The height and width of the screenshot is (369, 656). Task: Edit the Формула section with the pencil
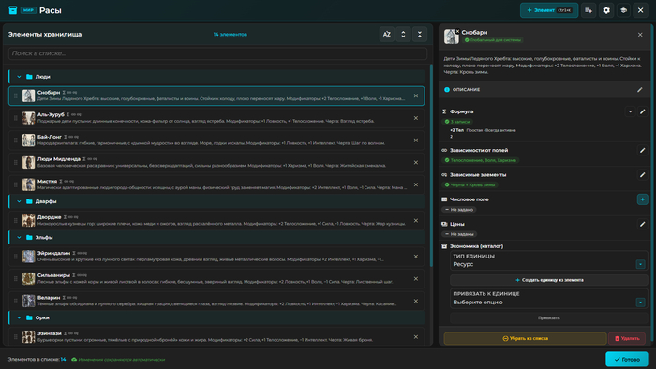click(643, 111)
